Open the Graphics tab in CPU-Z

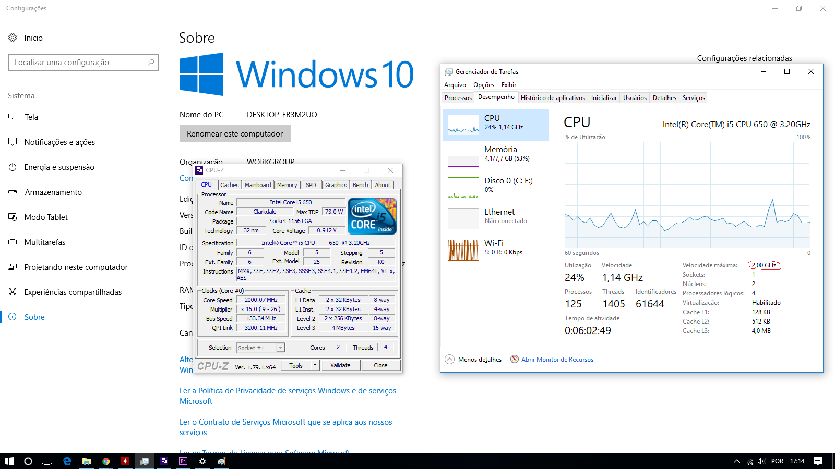[336, 185]
